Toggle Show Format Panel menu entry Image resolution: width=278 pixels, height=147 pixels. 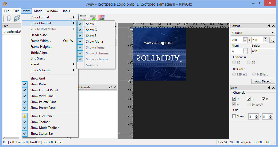pos(50,90)
